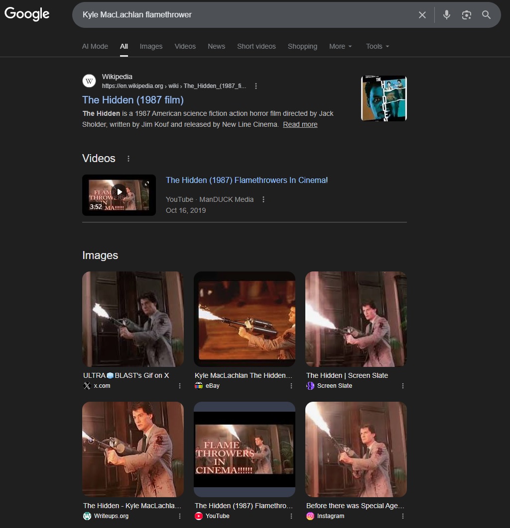The width and height of the screenshot is (510, 528).
Task: Switch to News tab
Action: tap(216, 46)
